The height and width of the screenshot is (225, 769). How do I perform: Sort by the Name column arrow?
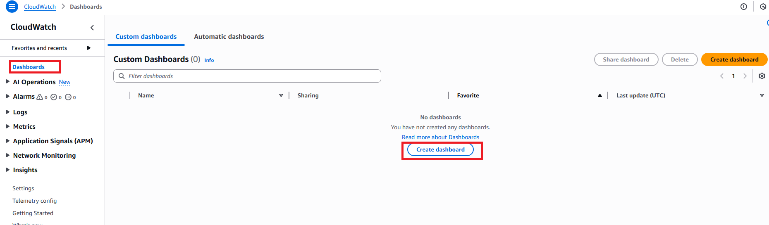coord(281,95)
